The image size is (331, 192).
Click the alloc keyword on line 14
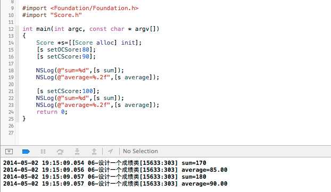(105, 43)
